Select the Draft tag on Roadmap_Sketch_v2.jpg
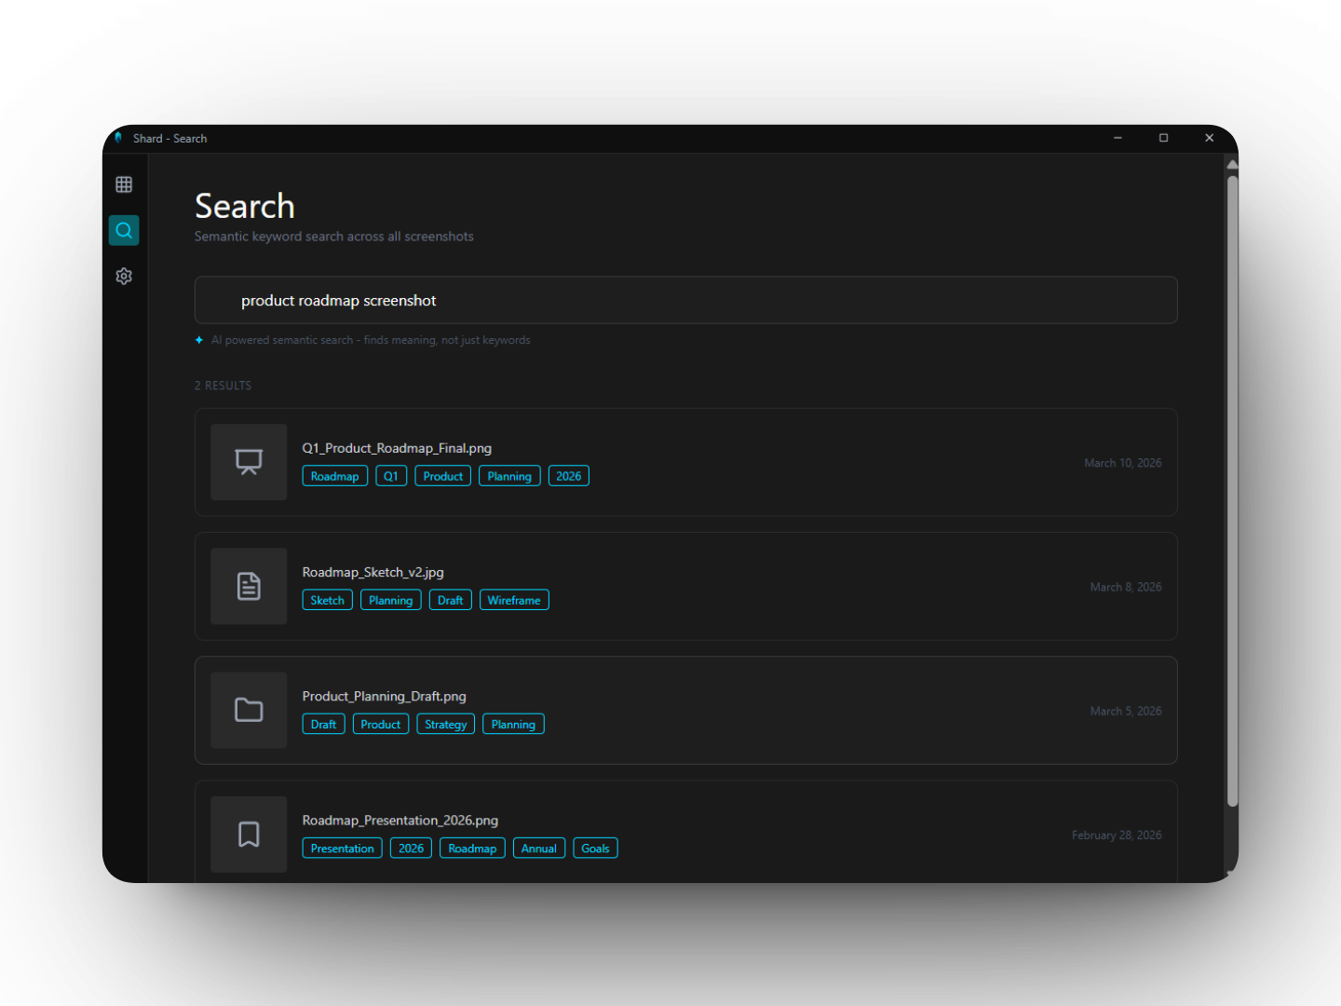This screenshot has width=1341, height=1006. click(x=451, y=600)
